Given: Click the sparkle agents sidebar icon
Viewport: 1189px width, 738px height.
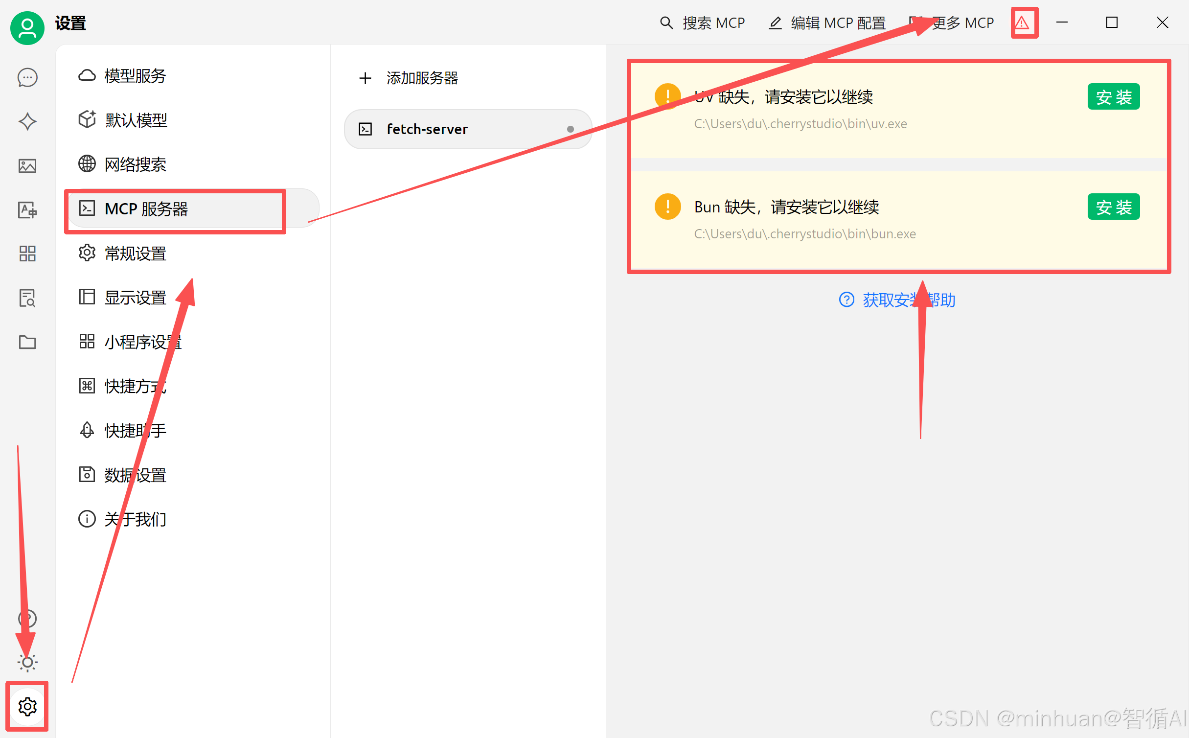Looking at the screenshot, I should 27,121.
